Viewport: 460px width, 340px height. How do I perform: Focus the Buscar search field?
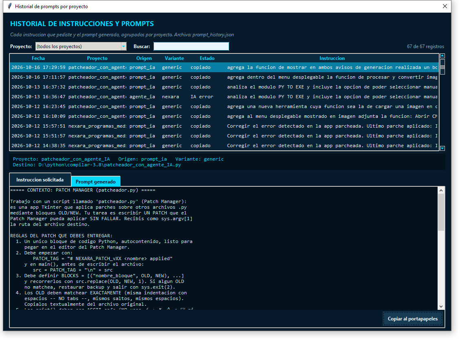pyautogui.click(x=191, y=46)
